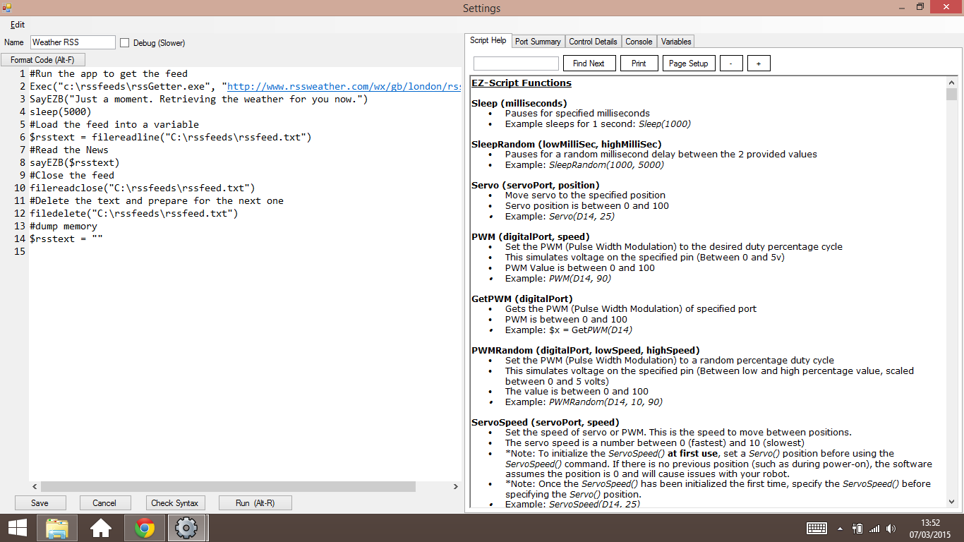Click the Name input field showing Weather RSS
The image size is (964, 542).
(x=73, y=42)
